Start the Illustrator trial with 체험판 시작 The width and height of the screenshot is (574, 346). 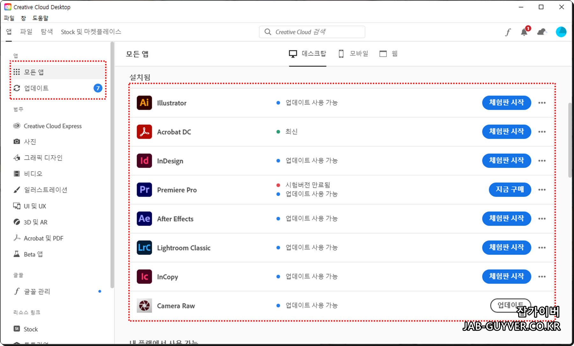(x=506, y=103)
